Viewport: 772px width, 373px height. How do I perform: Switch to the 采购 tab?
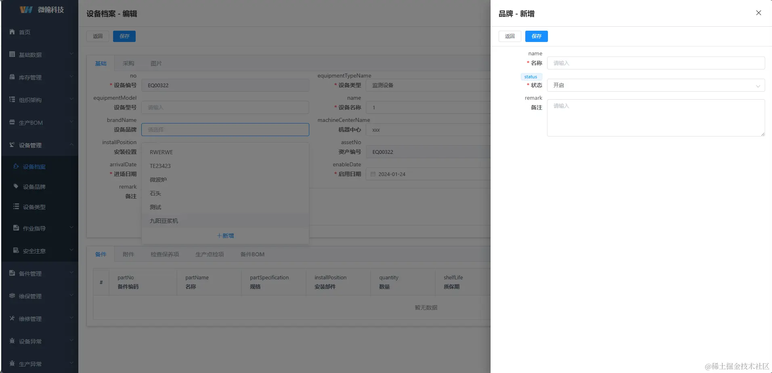pos(128,63)
